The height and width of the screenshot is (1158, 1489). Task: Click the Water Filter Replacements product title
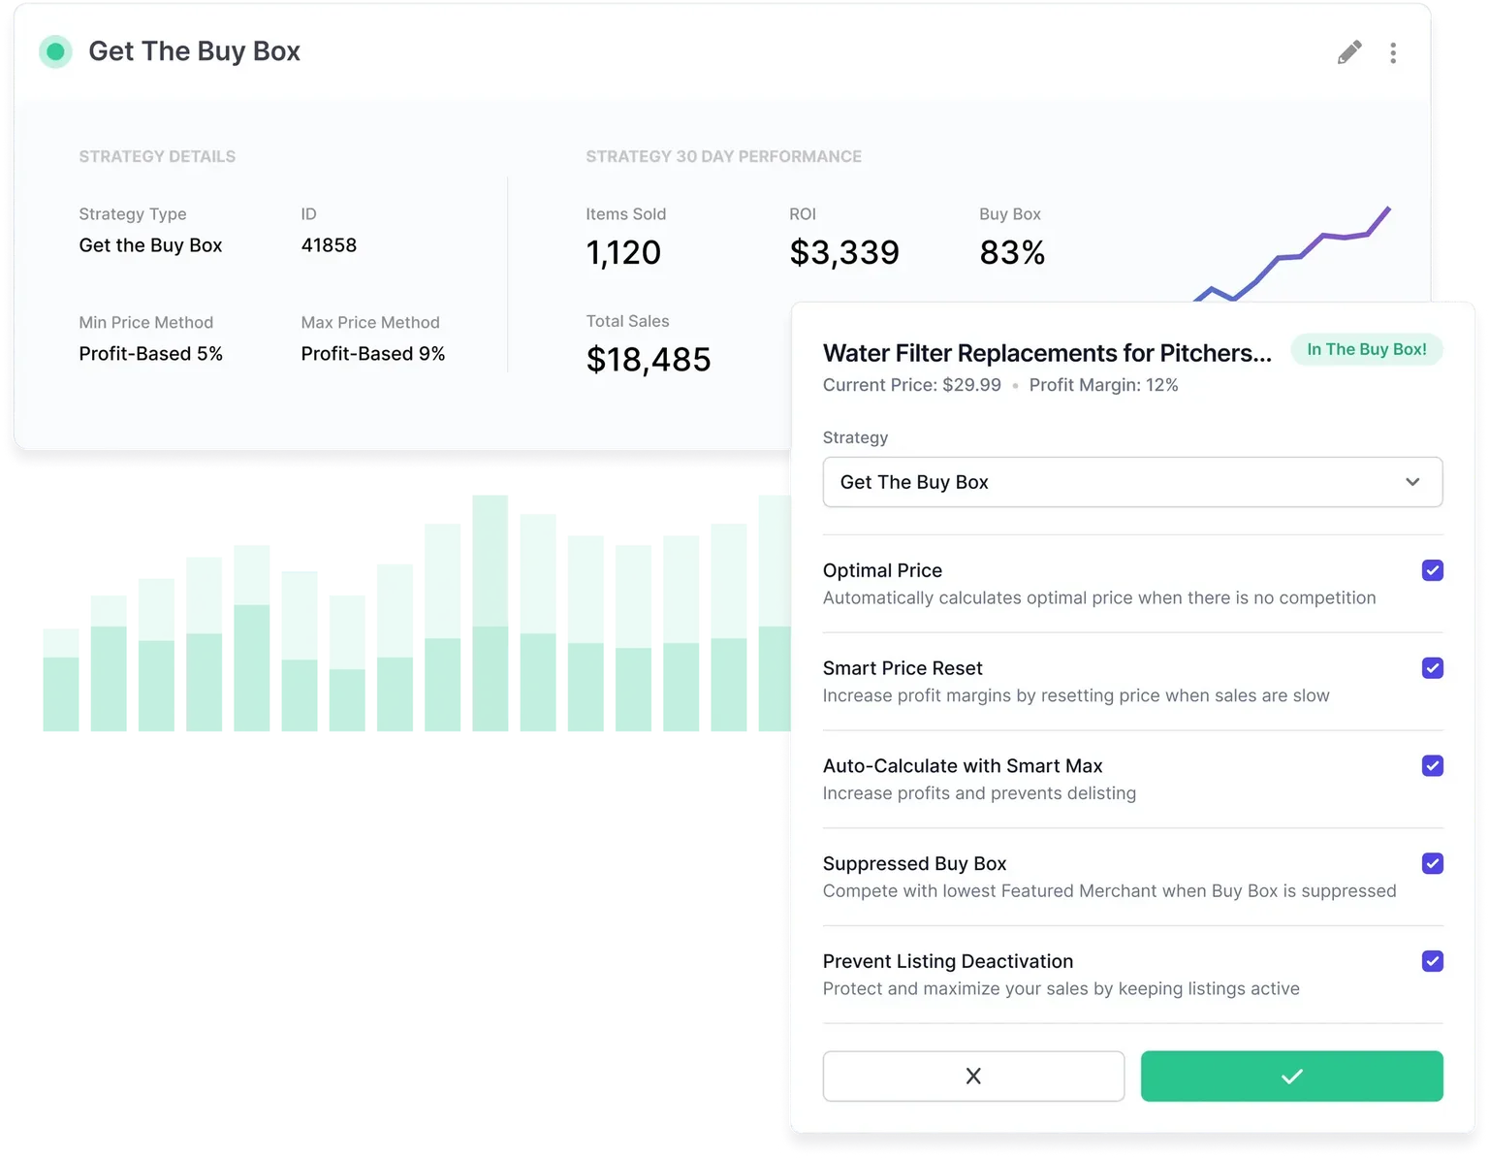point(1047,353)
